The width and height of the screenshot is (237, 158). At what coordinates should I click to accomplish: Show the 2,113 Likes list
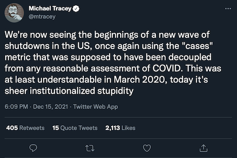(120, 128)
